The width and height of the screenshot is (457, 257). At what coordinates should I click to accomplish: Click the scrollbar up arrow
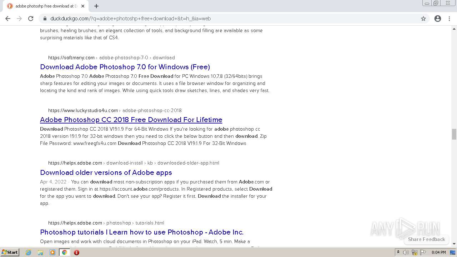(454, 28)
